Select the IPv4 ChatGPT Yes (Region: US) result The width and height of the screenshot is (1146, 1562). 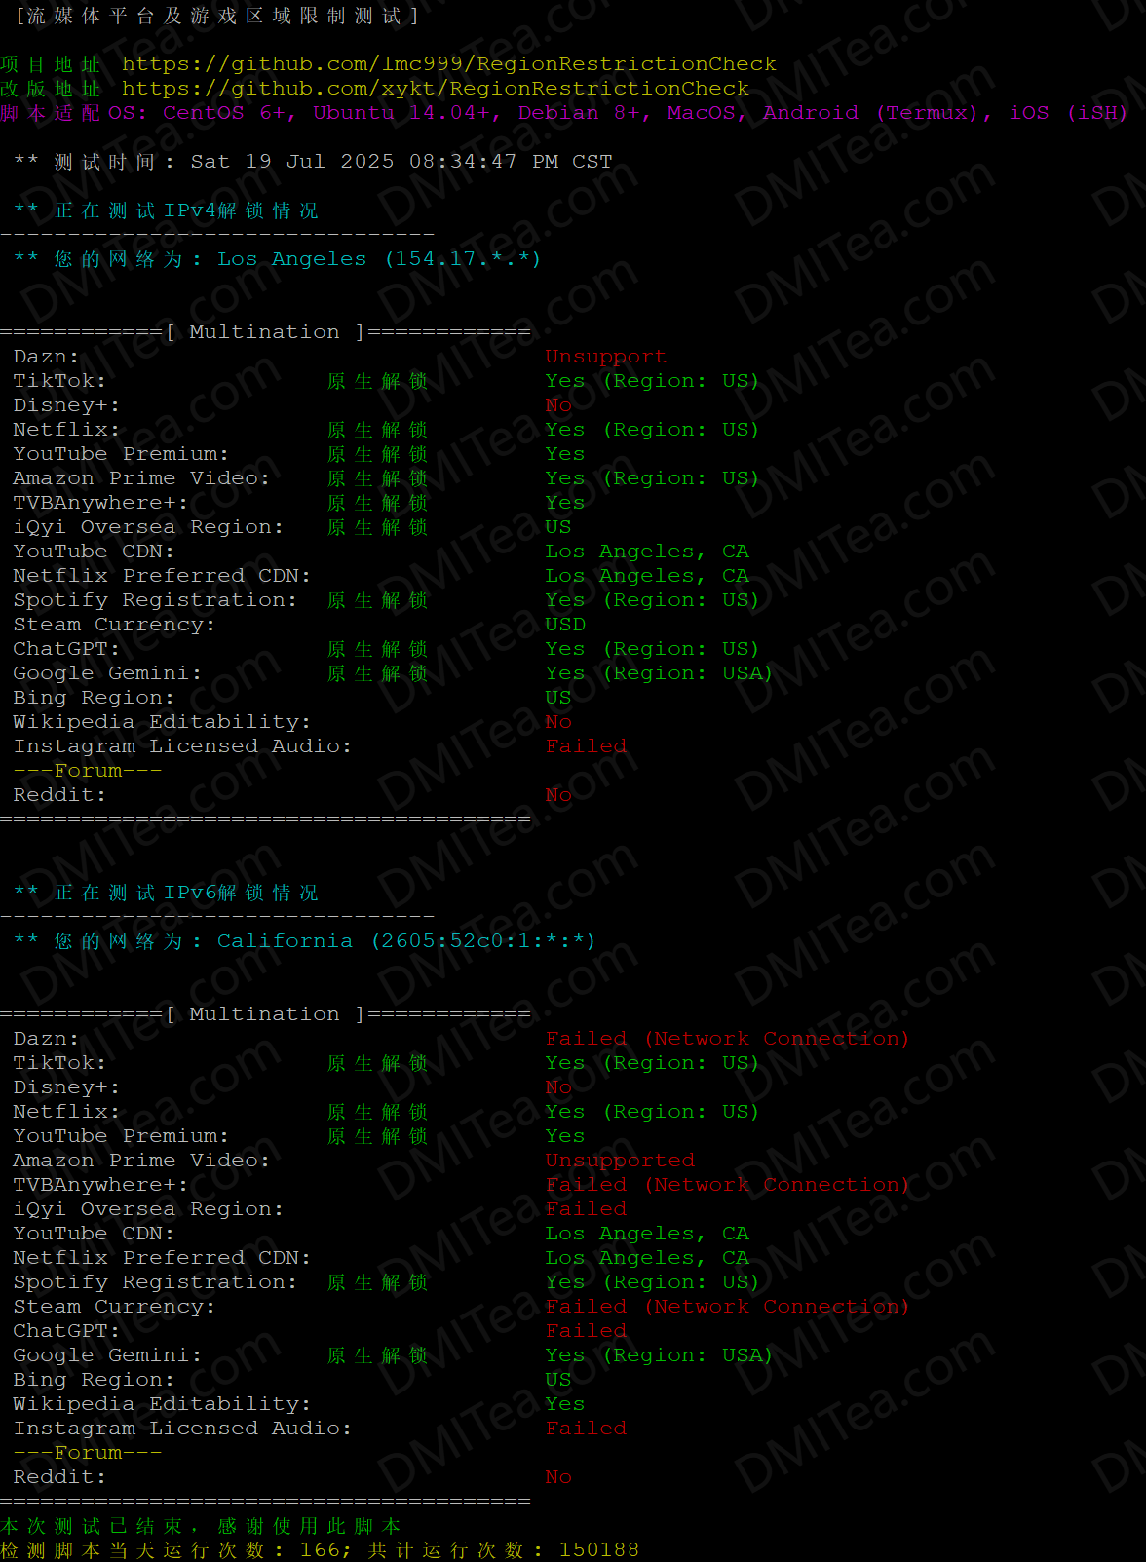click(651, 649)
